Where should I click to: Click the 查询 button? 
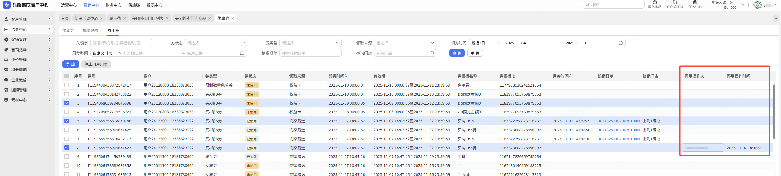(x=457, y=53)
